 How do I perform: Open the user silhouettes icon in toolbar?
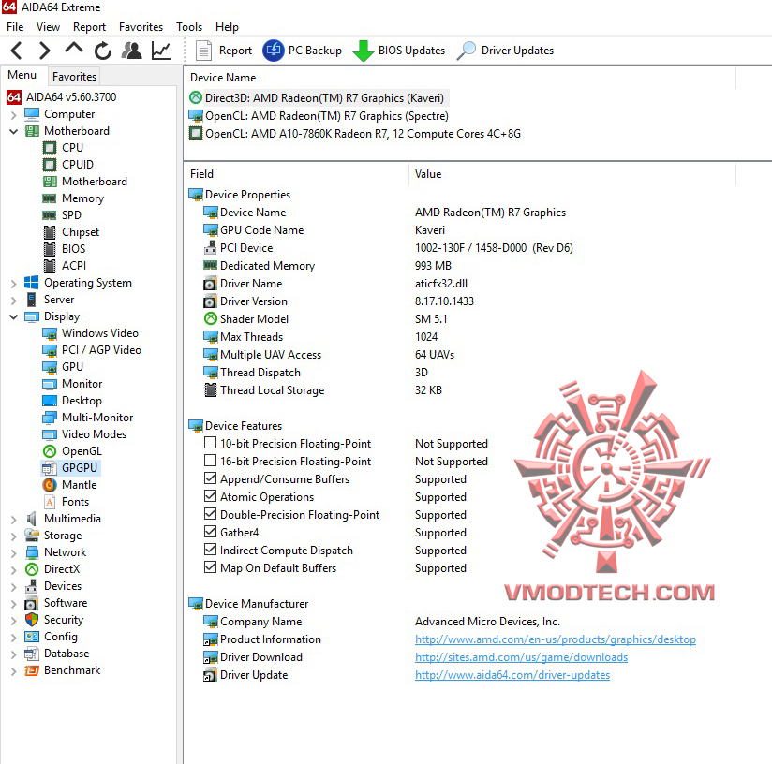point(131,51)
